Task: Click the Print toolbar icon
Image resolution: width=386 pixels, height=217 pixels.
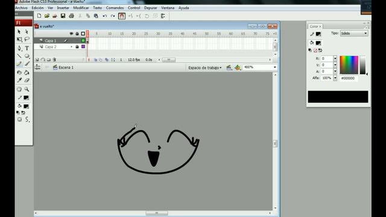Action: [x=71, y=16]
